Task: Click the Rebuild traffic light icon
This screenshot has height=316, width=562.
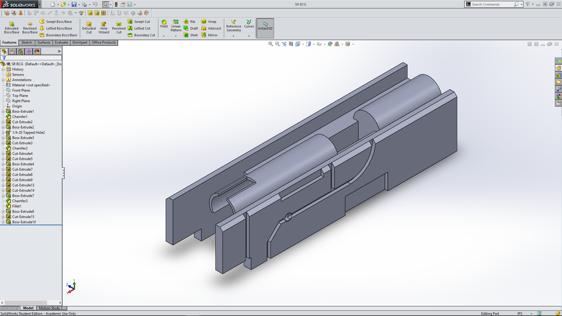Action: point(116,4)
